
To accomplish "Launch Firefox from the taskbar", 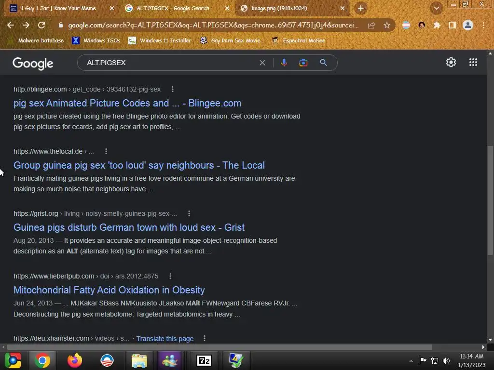I will click(75, 360).
